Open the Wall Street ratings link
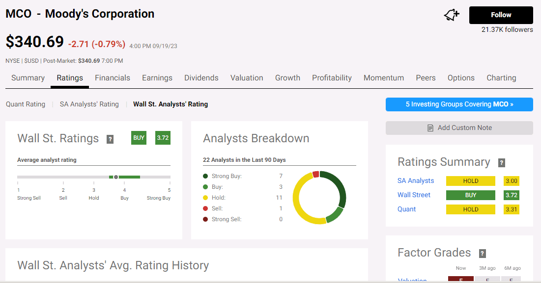The width and height of the screenshot is (541, 283). [414, 195]
